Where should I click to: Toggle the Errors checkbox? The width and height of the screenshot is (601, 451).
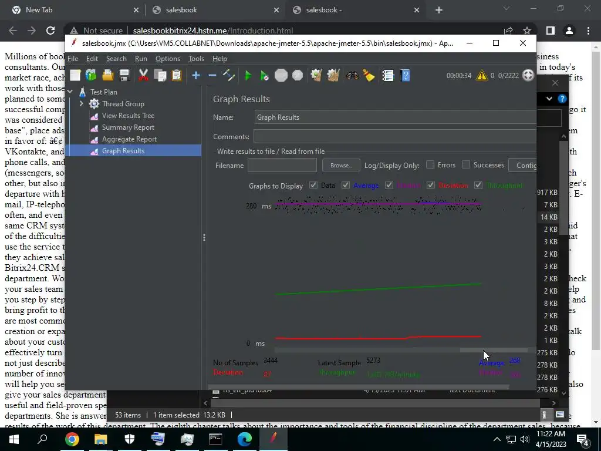[430, 164]
